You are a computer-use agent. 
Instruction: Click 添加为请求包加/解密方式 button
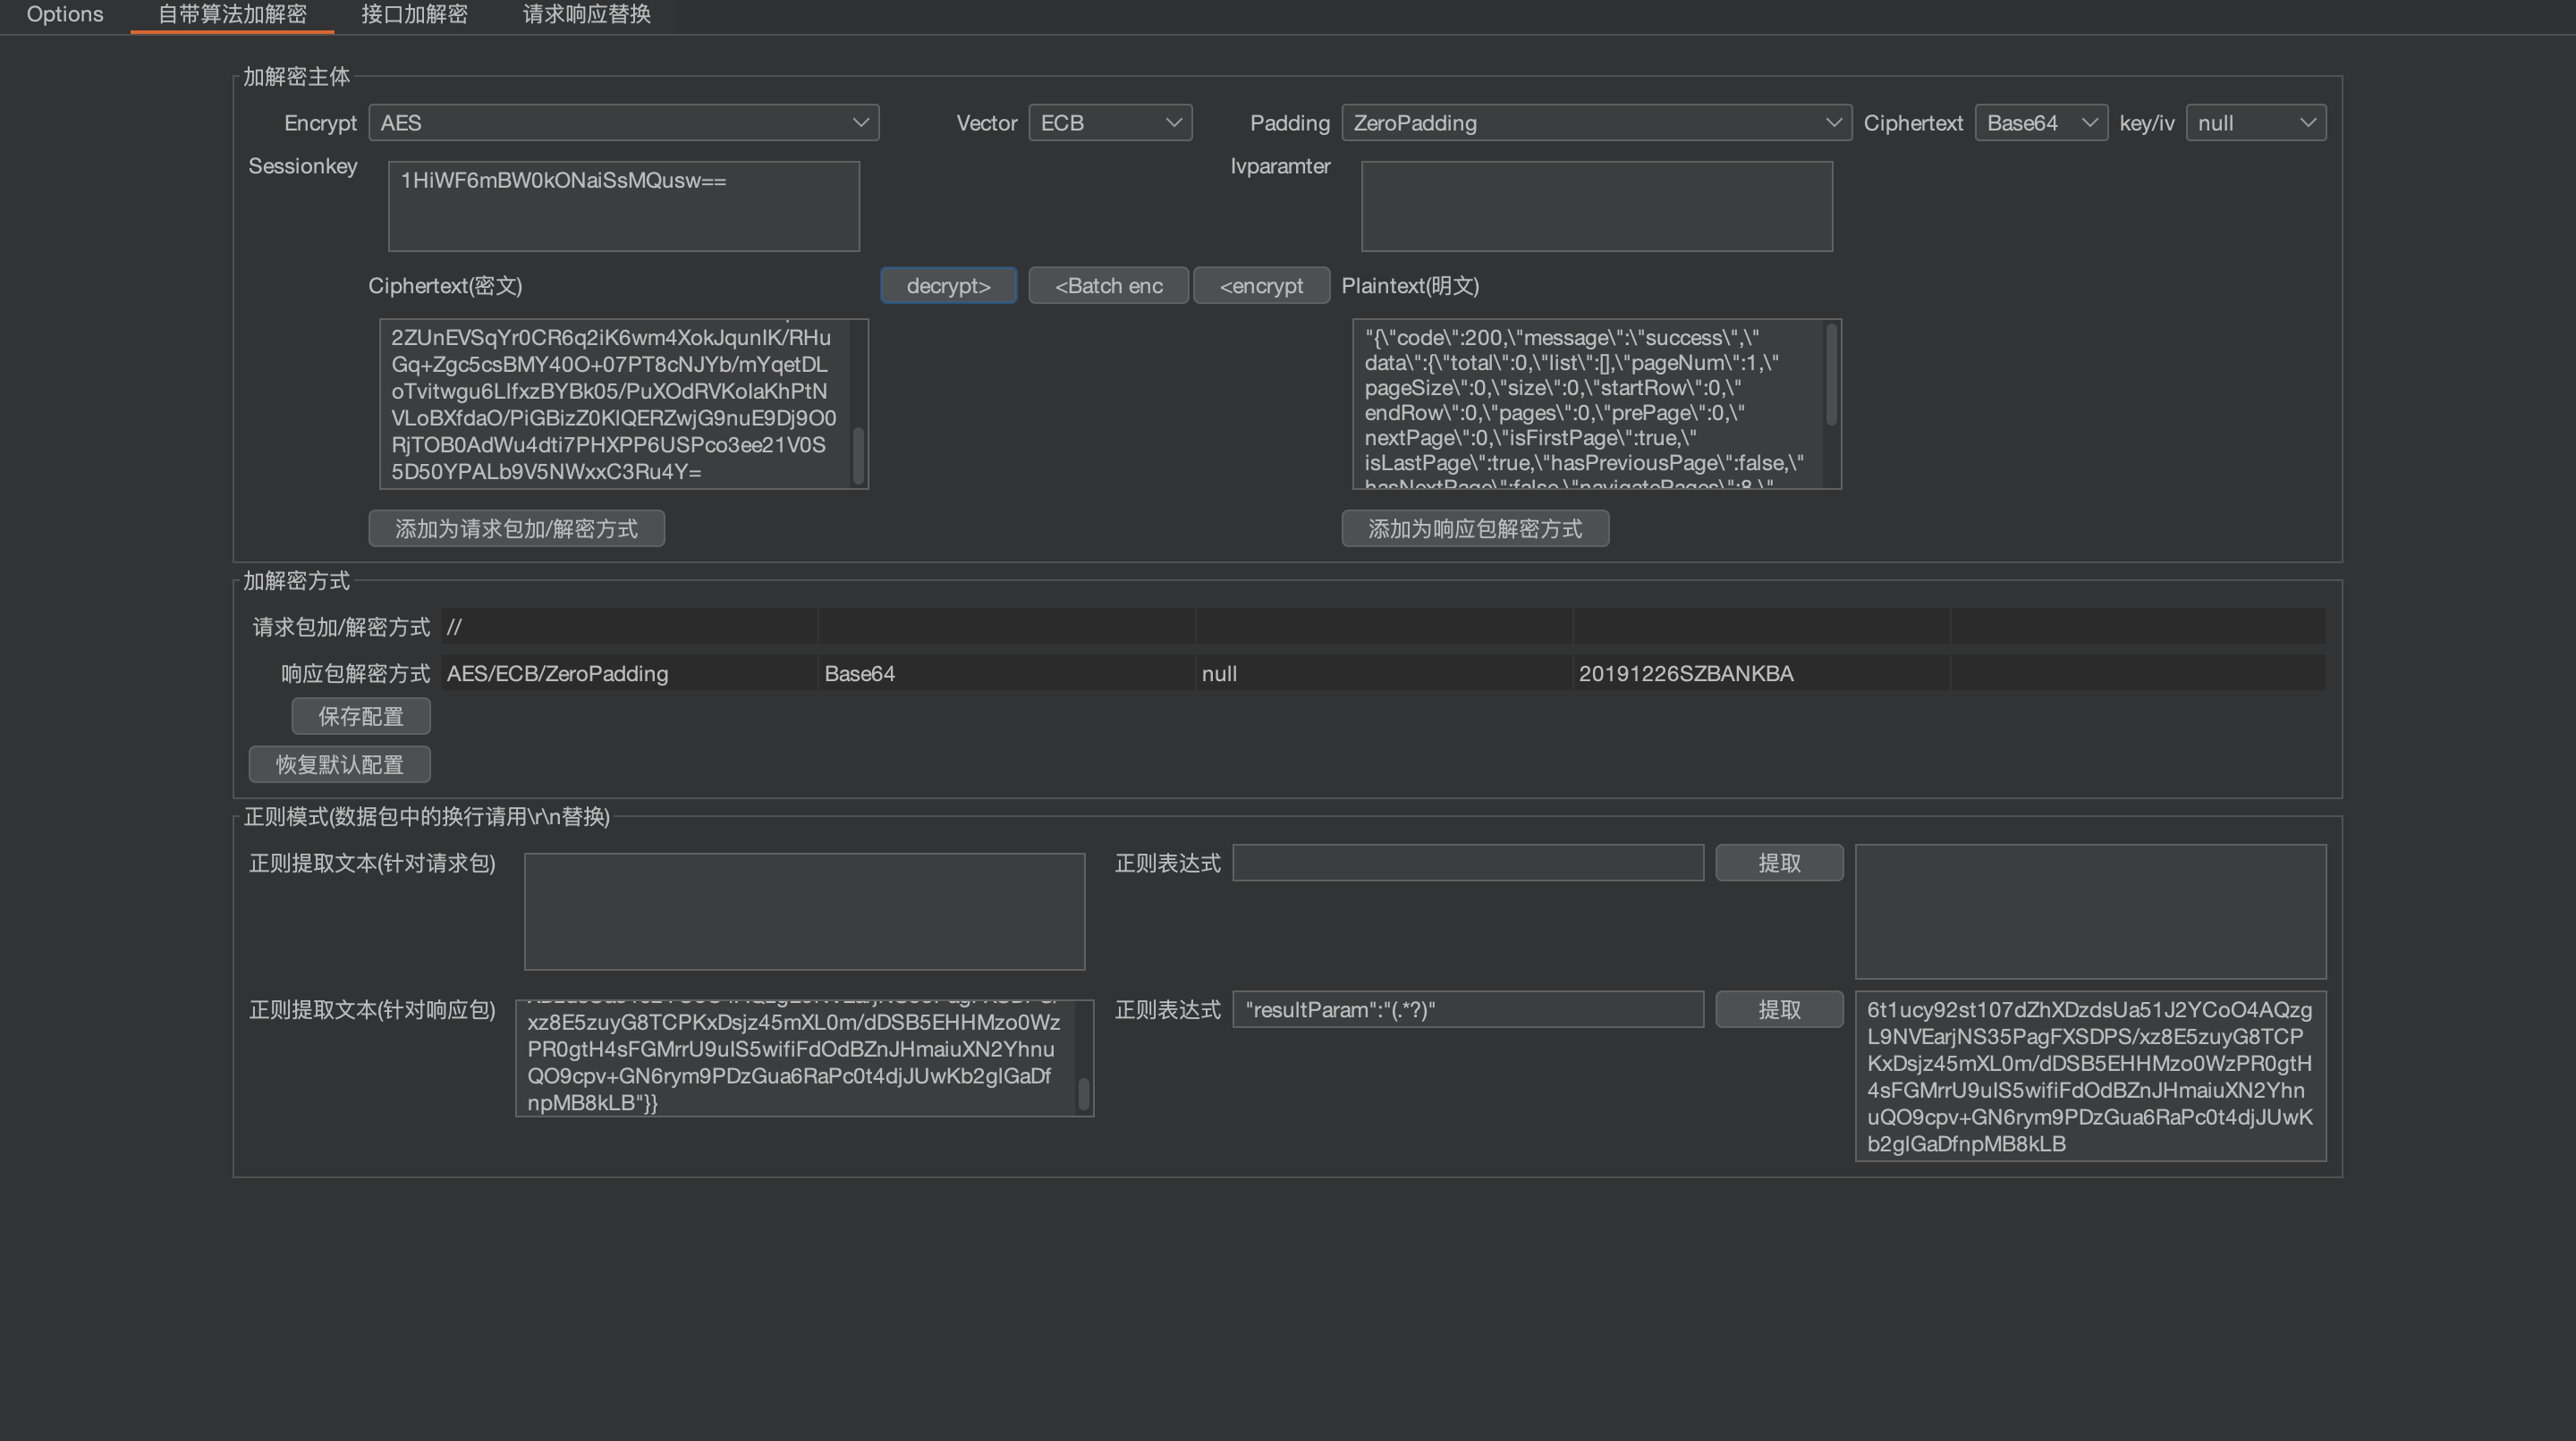[x=516, y=528]
